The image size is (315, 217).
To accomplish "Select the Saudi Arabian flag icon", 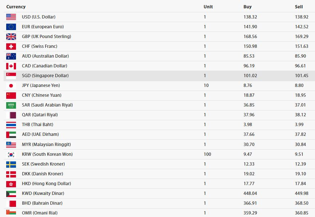I will [11, 105].
